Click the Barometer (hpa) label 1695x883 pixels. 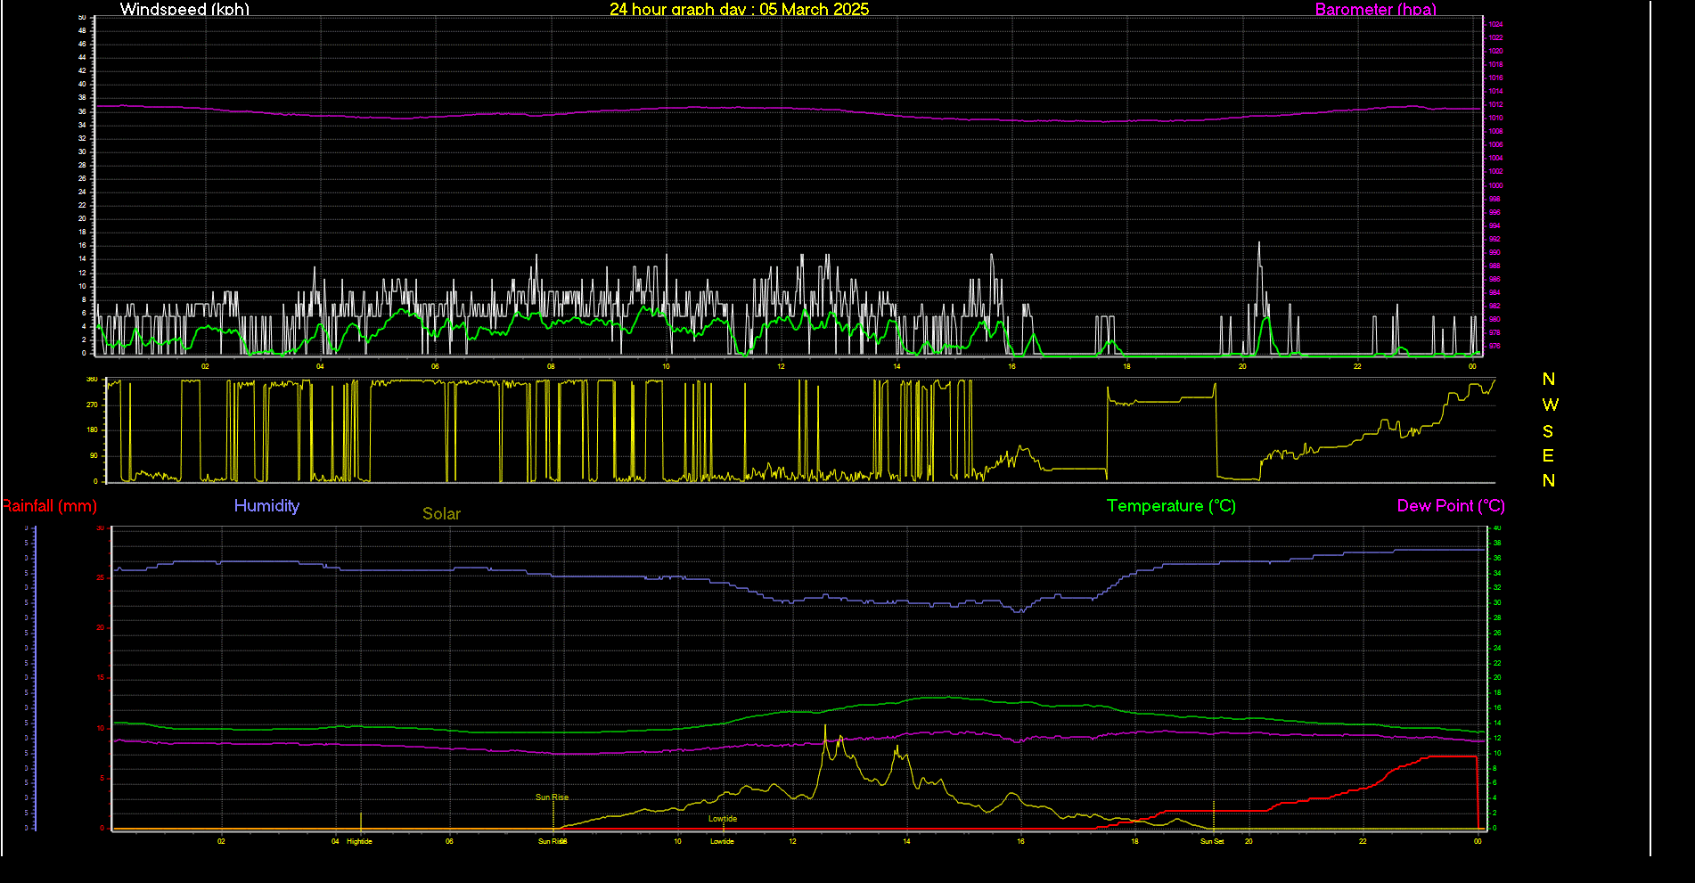click(x=1376, y=9)
